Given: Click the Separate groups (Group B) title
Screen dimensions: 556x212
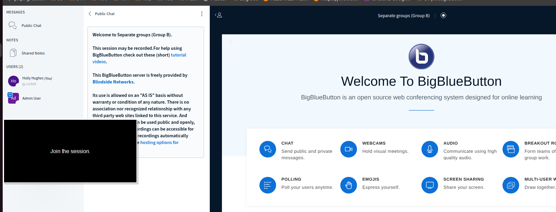Looking at the screenshot, I should click(x=404, y=15).
